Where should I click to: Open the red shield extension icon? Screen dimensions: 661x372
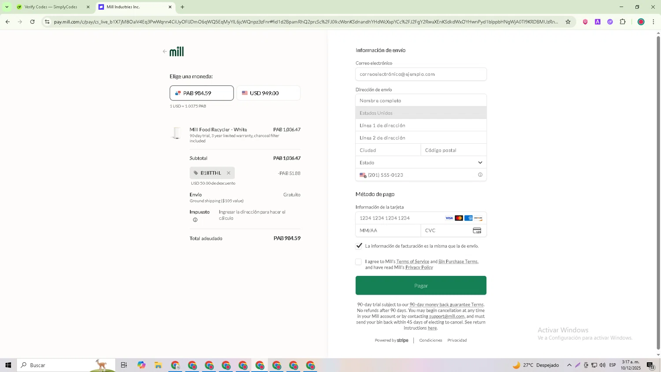point(585,22)
